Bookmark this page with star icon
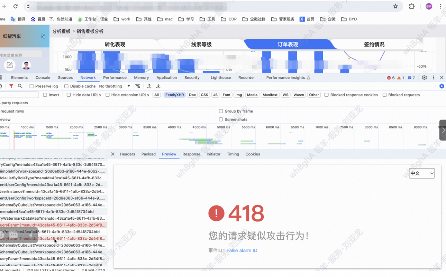Image resolution: width=446 pixels, height=277 pixels. [395, 6]
